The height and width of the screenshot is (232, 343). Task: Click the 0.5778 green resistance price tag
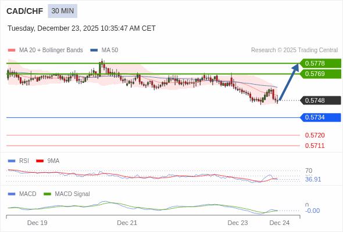pos(320,63)
